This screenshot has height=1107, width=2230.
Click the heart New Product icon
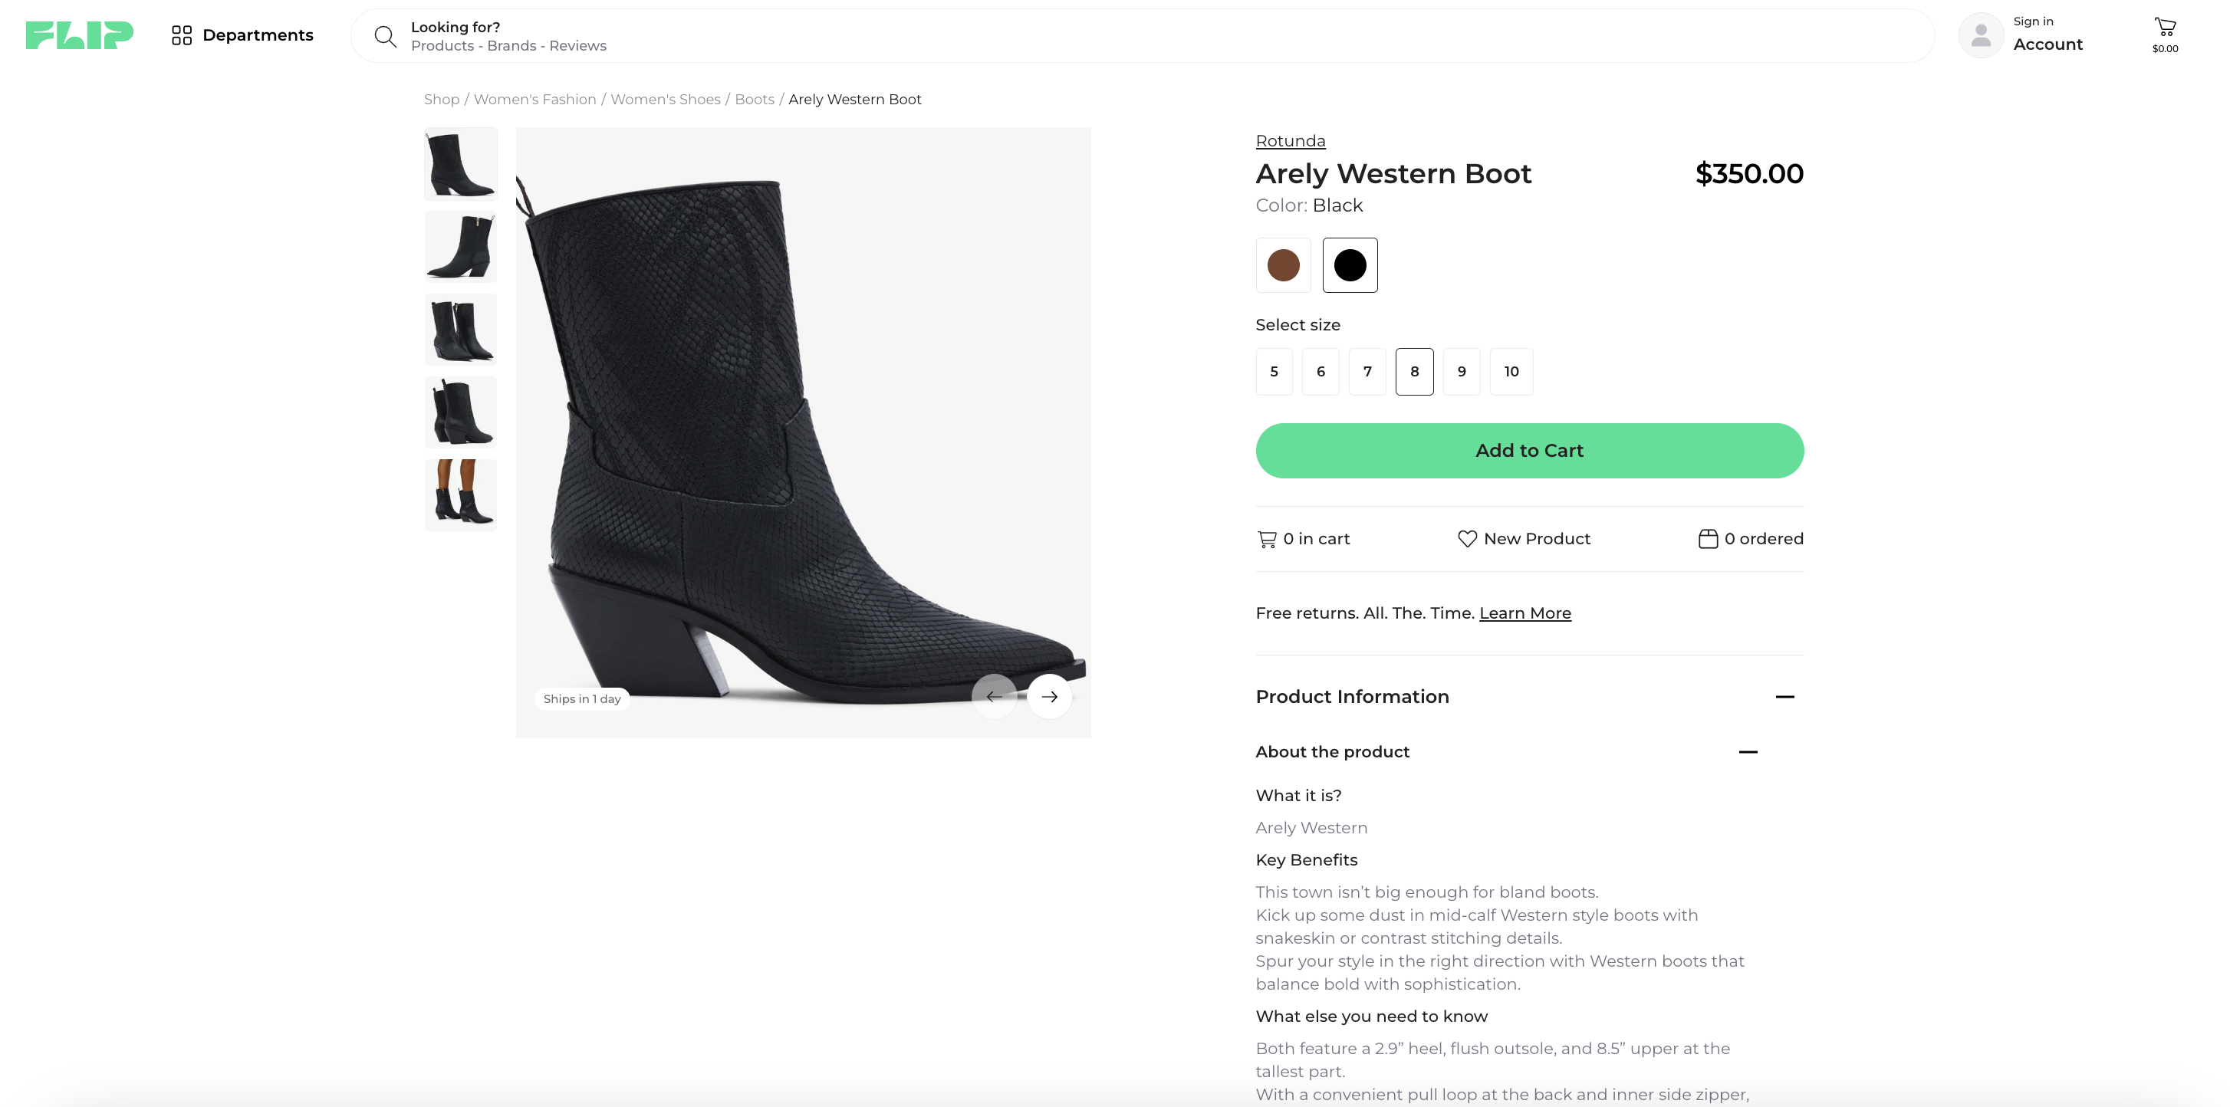[1466, 539]
